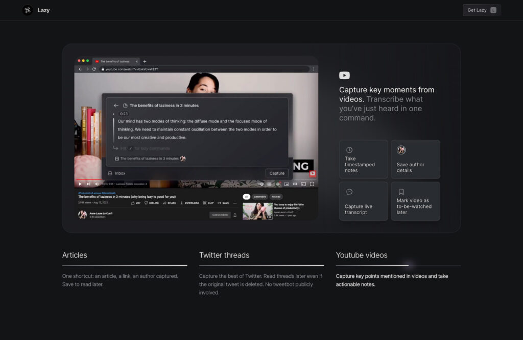This screenshot has width=523, height=340.
Task: Click the Capture key moments from videos heading
Action: click(387, 95)
